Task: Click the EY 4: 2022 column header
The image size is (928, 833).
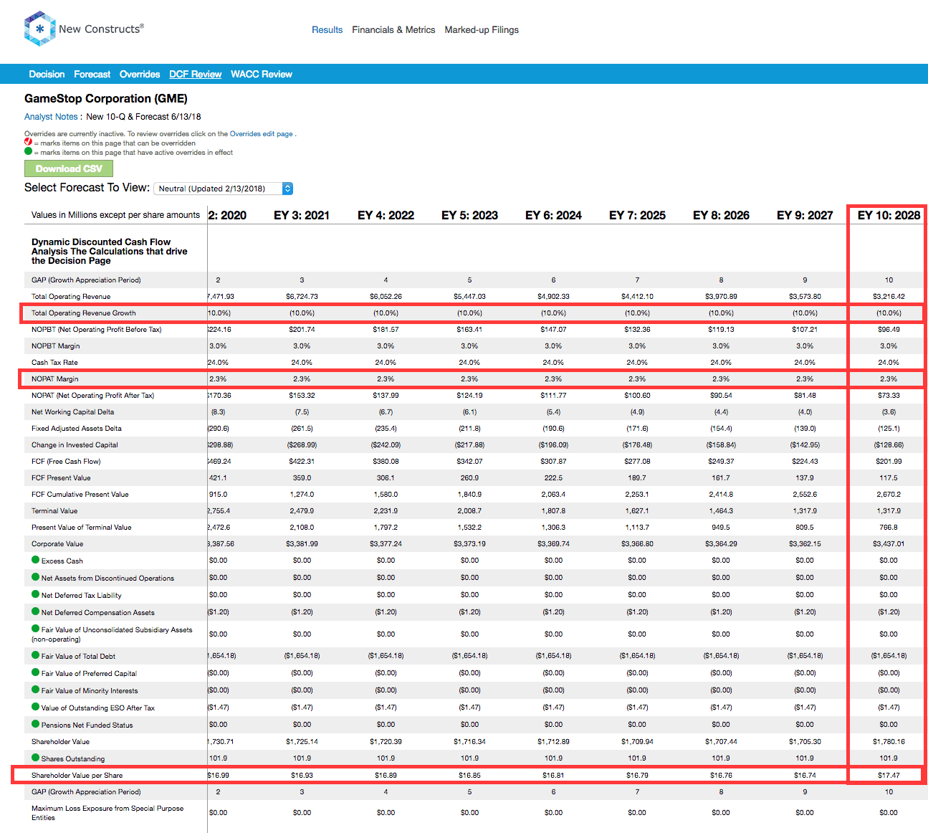Action: click(386, 215)
